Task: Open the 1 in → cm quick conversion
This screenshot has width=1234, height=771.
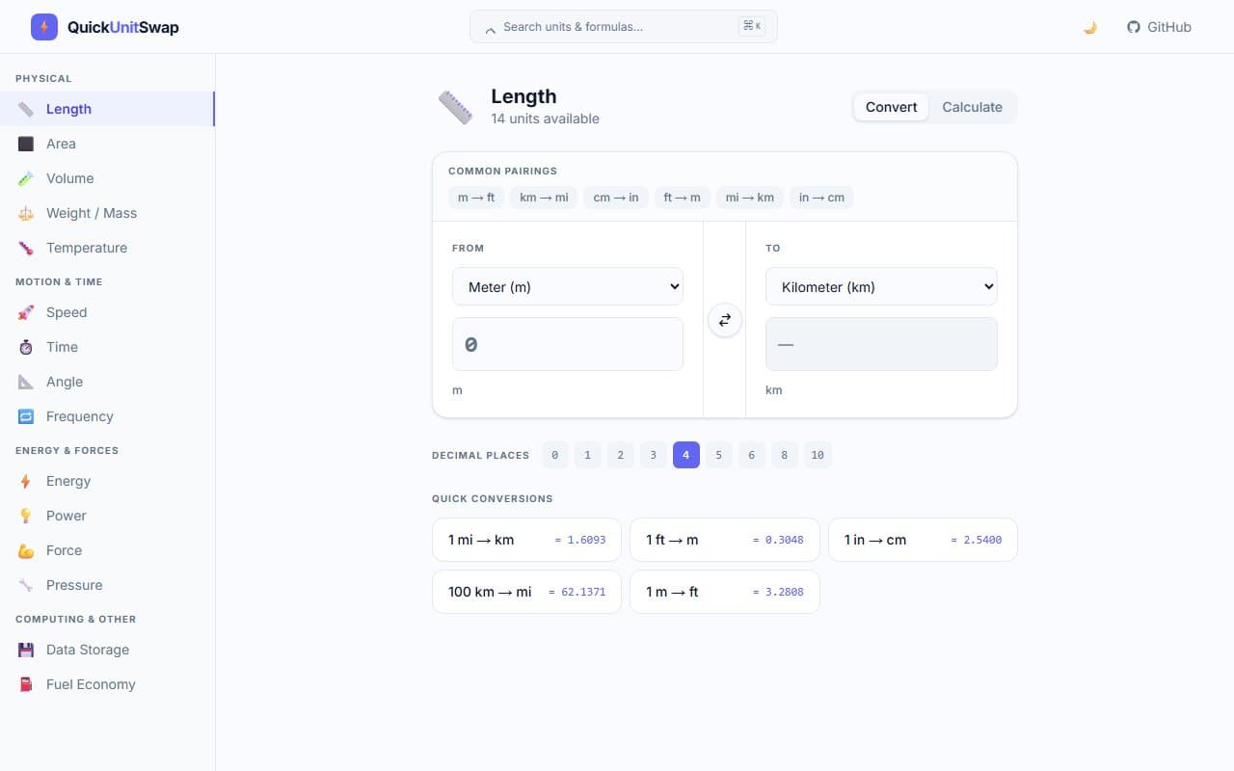Action: click(923, 540)
